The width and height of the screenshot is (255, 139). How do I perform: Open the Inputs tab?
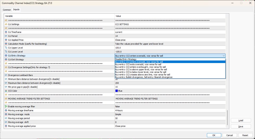pyautogui.click(x=16, y=10)
